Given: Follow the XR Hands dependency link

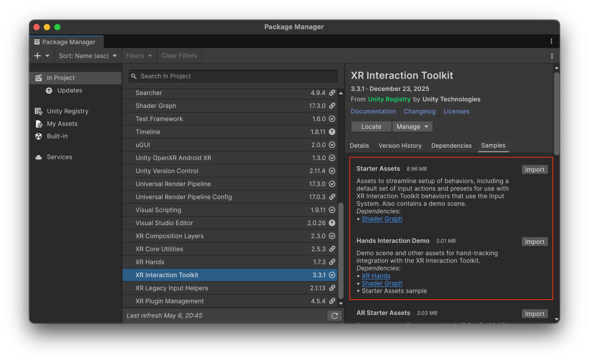Looking at the screenshot, I should [x=376, y=276].
